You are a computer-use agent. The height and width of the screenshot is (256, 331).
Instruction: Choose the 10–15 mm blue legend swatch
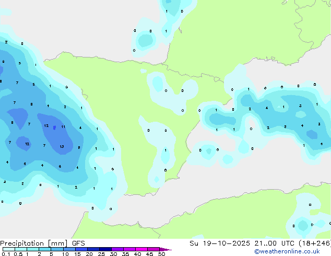(69, 249)
